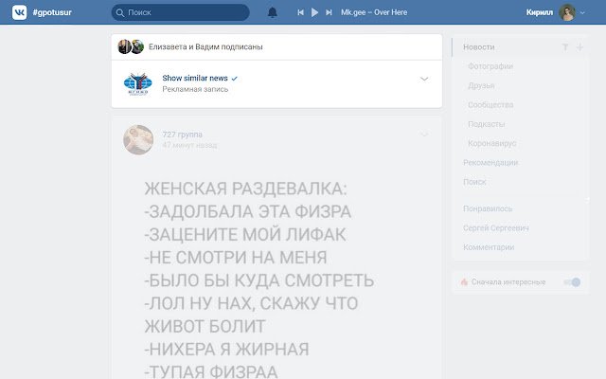Screen dimensions: 606x379
Task: Open the 727 группа post options chevron
Action: (424, 135)
